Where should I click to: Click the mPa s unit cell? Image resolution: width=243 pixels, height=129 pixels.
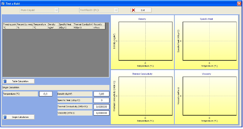pos(99,27)
